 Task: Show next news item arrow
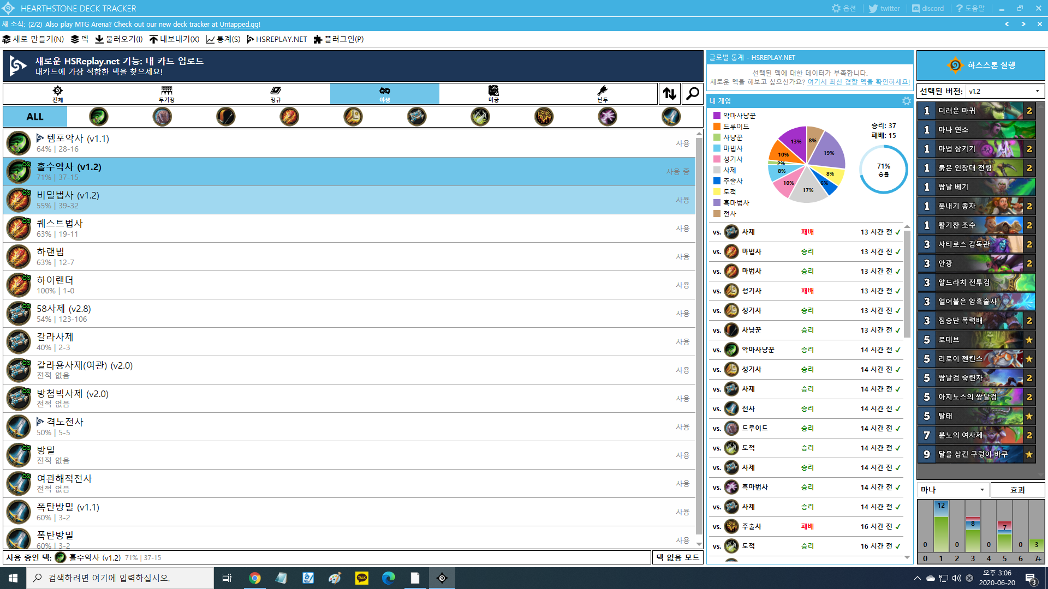point(1023,24)
